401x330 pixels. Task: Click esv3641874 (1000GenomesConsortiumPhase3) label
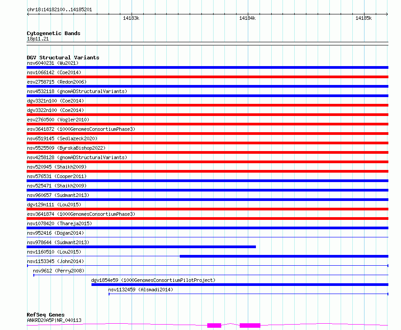(81, 214)
